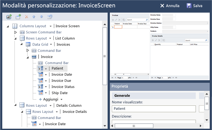
Task: Select the Command Bar under Invoice Details
Action: tap(49, 118)
